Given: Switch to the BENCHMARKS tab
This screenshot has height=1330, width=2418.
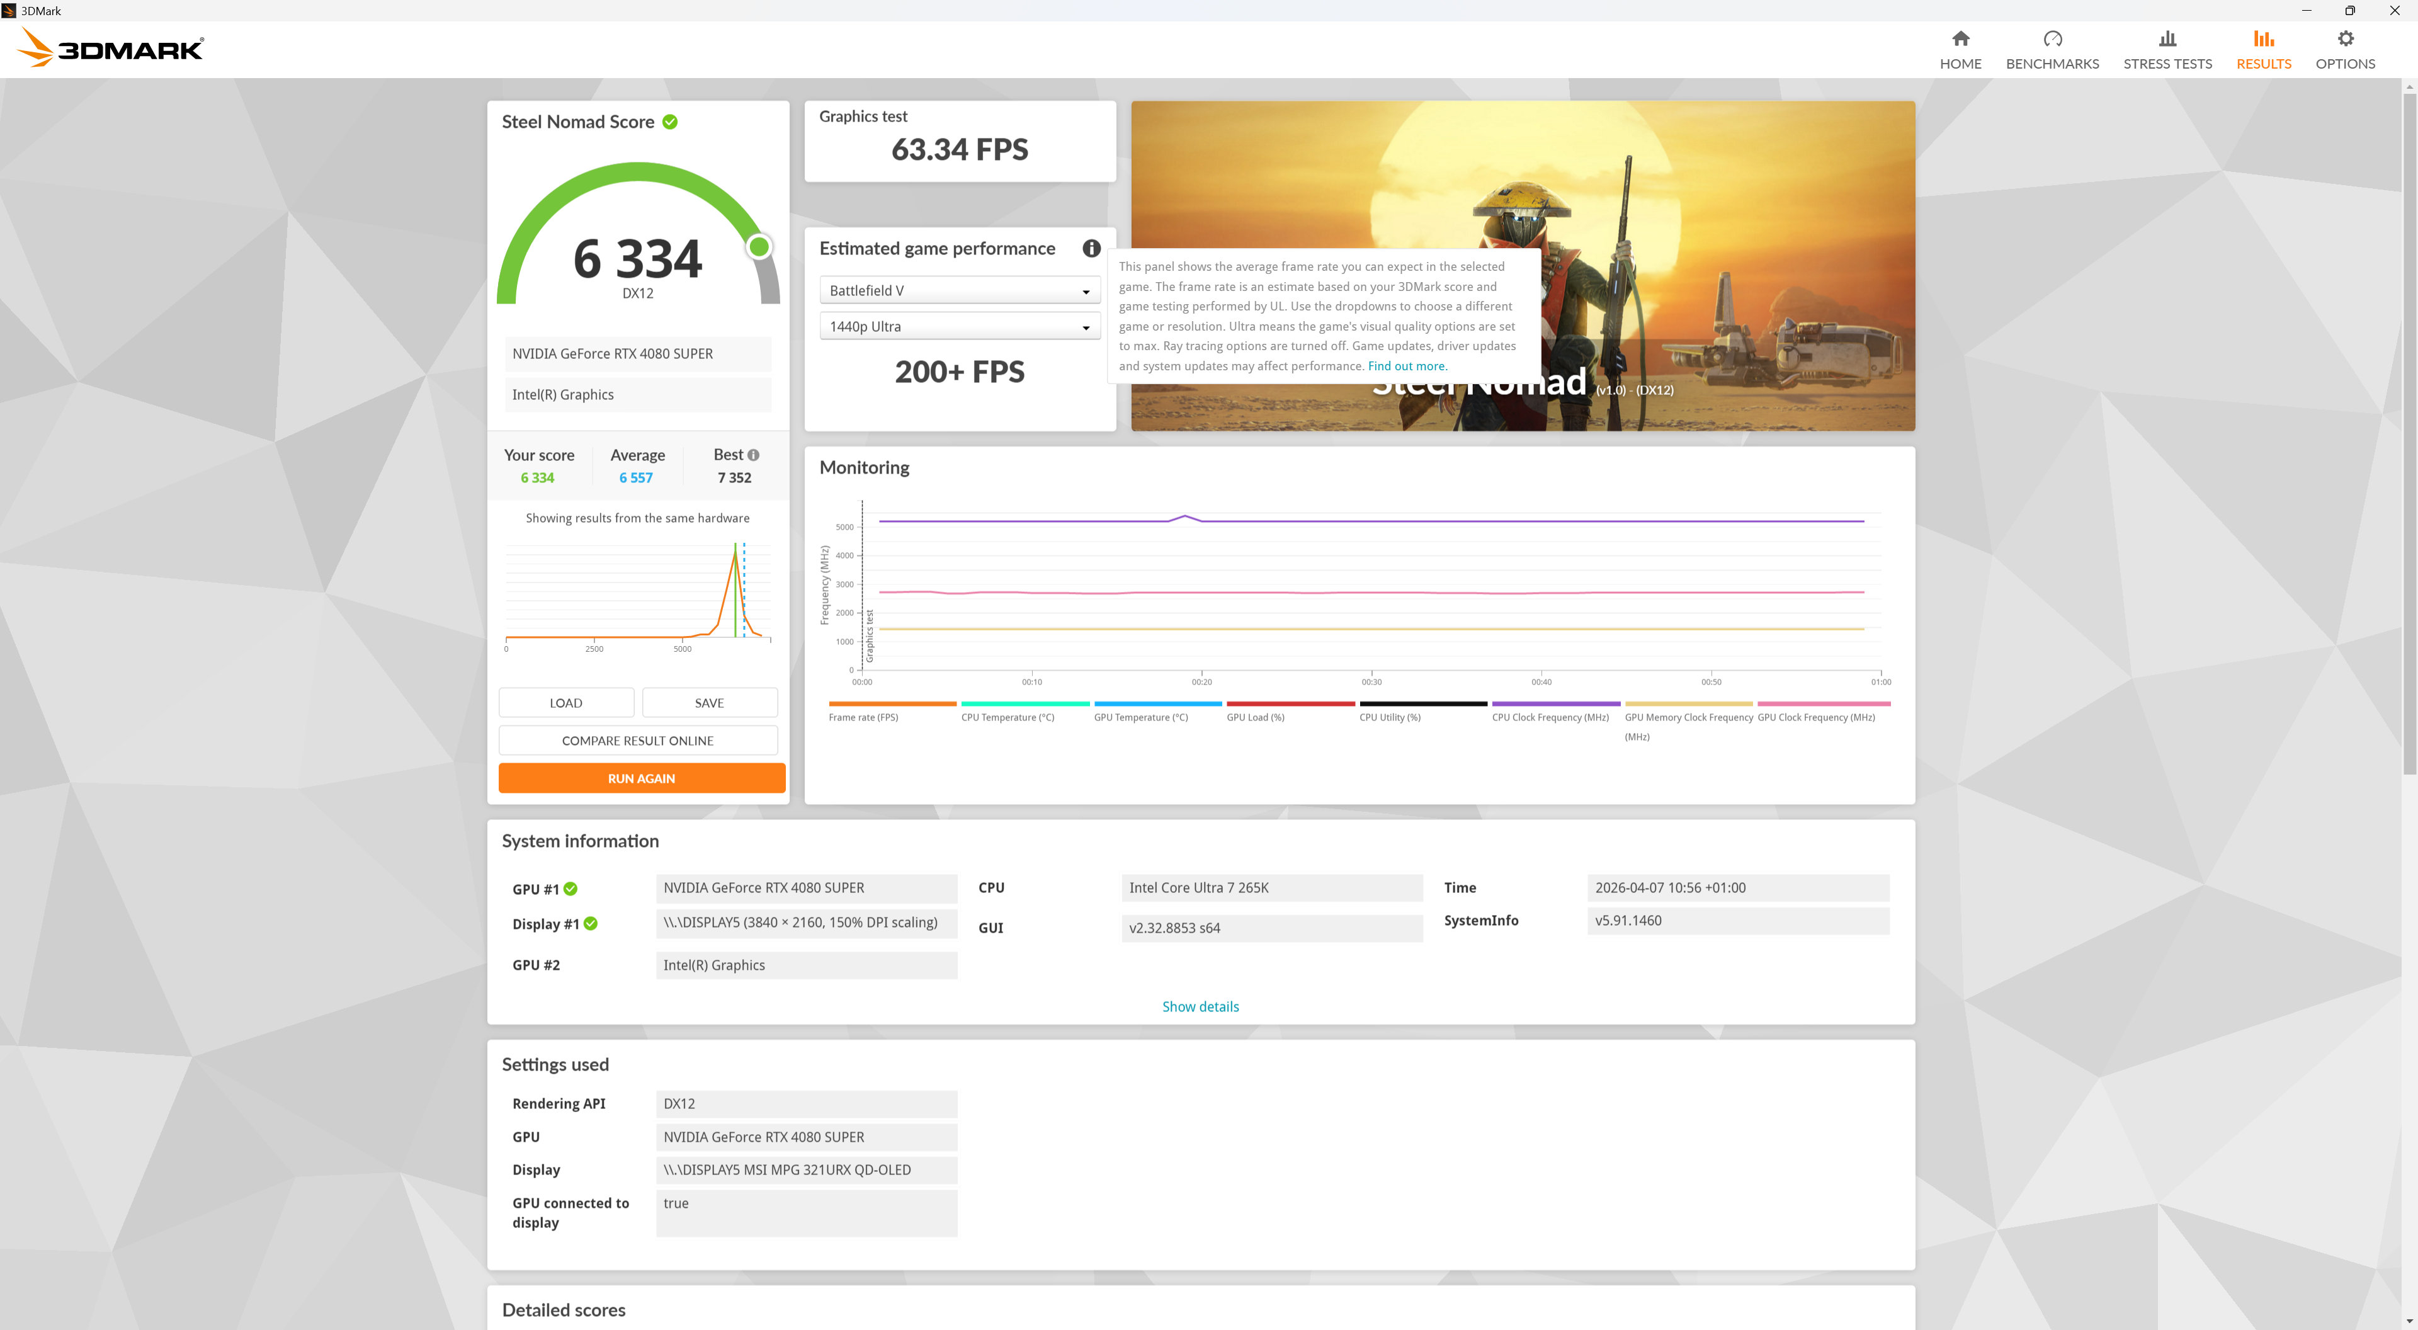Looking at the screenshot, I should pyautogui.click(x=2052, y=48).
